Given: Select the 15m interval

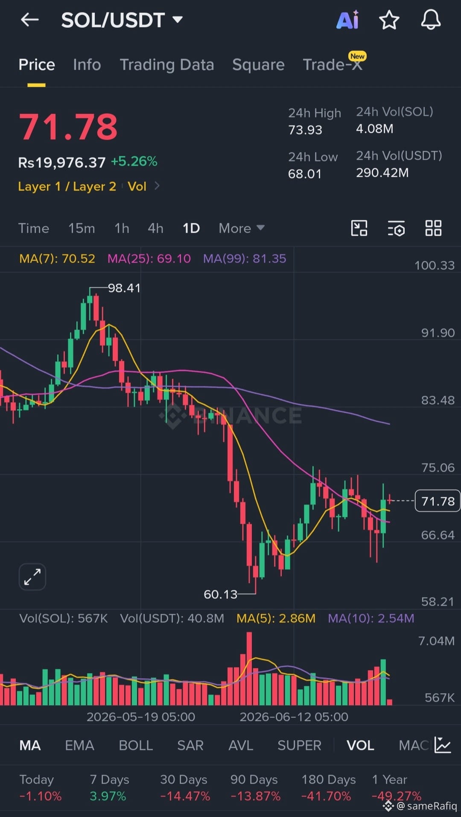Looking at the screenshot, I should click(82, 228).
